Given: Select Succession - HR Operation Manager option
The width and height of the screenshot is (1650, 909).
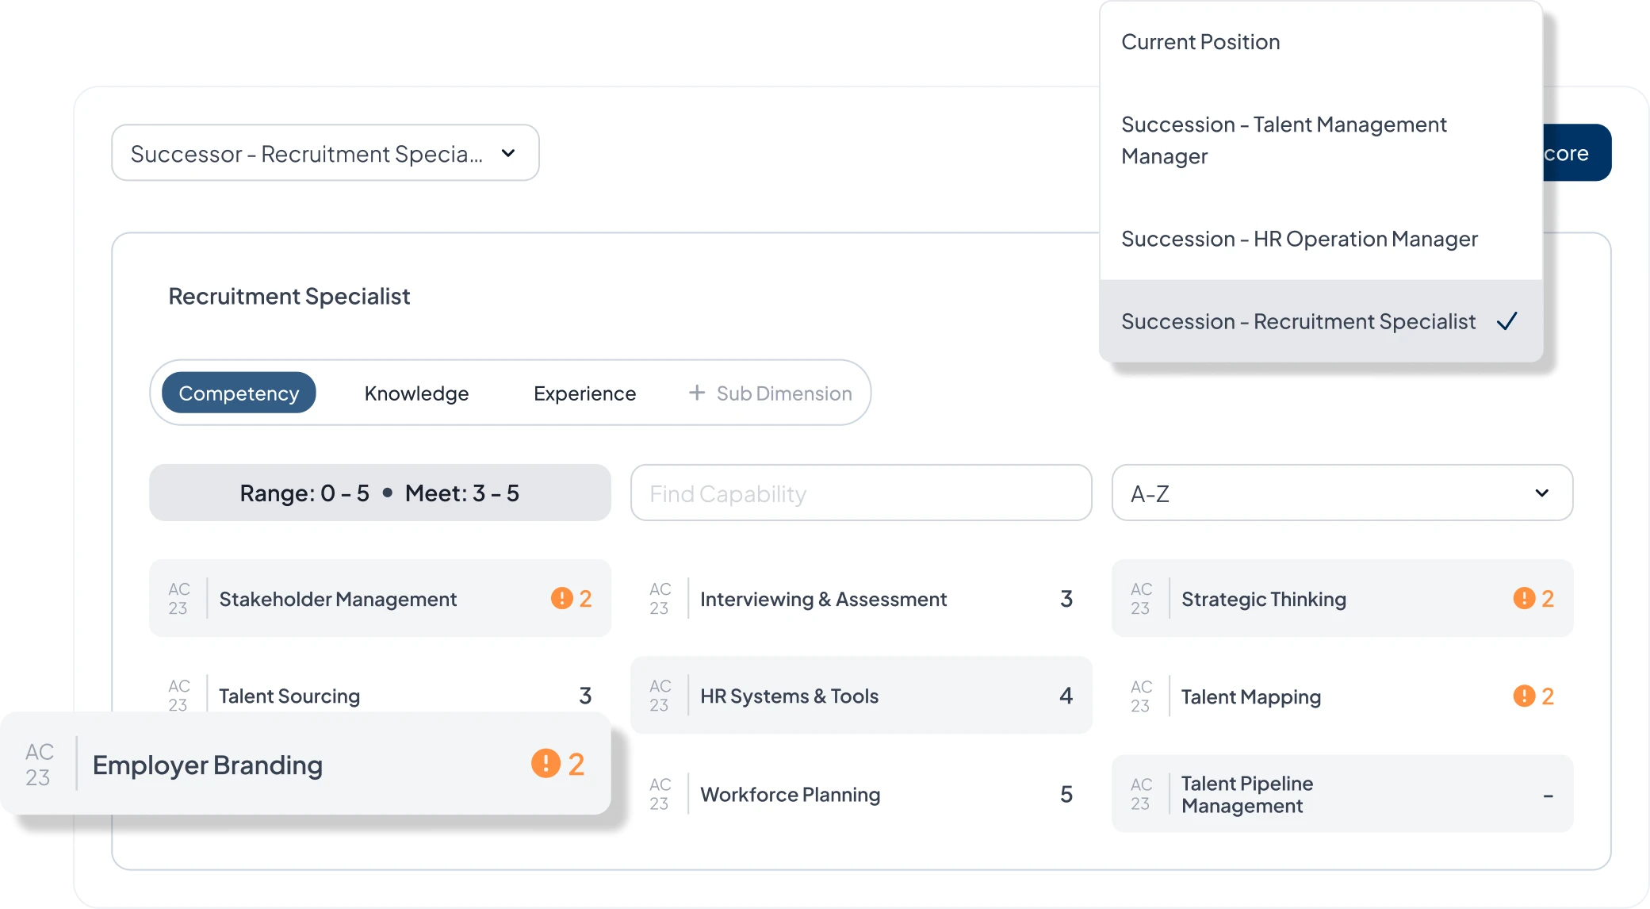Looking at the screenshot, I should [1299, 239].
